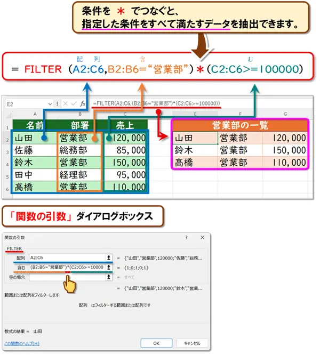The width and height of the screenshot is (320, 355).
Task: Click collapse-dialog arrow for 空の場合 field
Action: point(109,277)
